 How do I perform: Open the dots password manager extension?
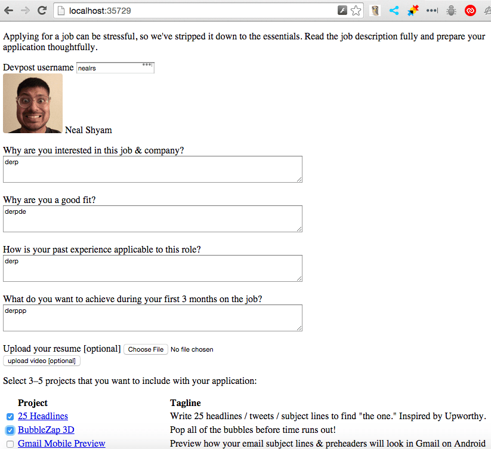(432, 11)
